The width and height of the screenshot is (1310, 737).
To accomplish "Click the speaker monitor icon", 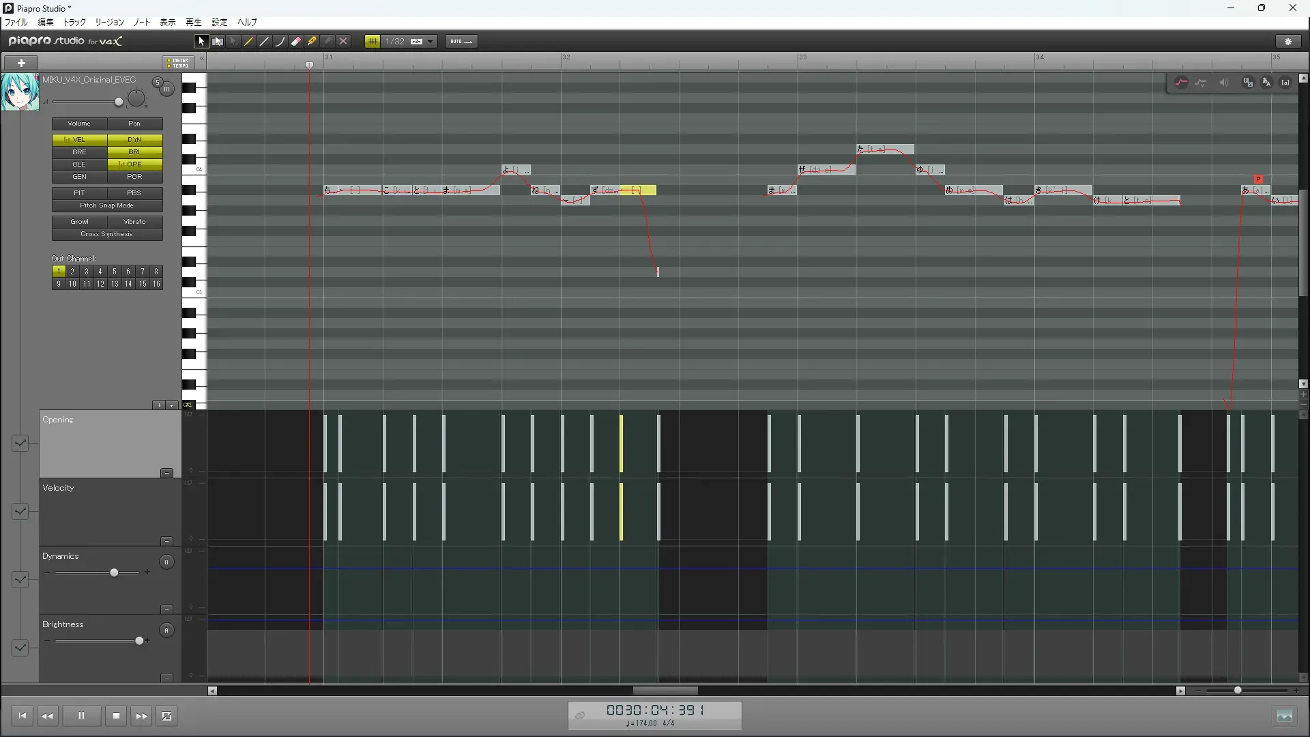I will pos(1223,83).
